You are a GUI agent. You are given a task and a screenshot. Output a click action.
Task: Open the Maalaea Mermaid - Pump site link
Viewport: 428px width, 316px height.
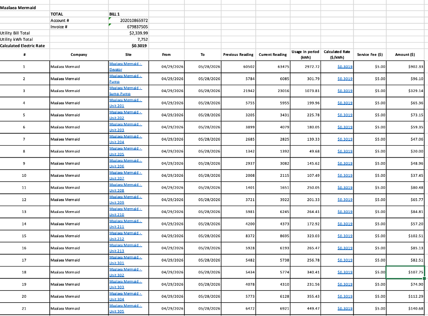[x=126, y=79]
